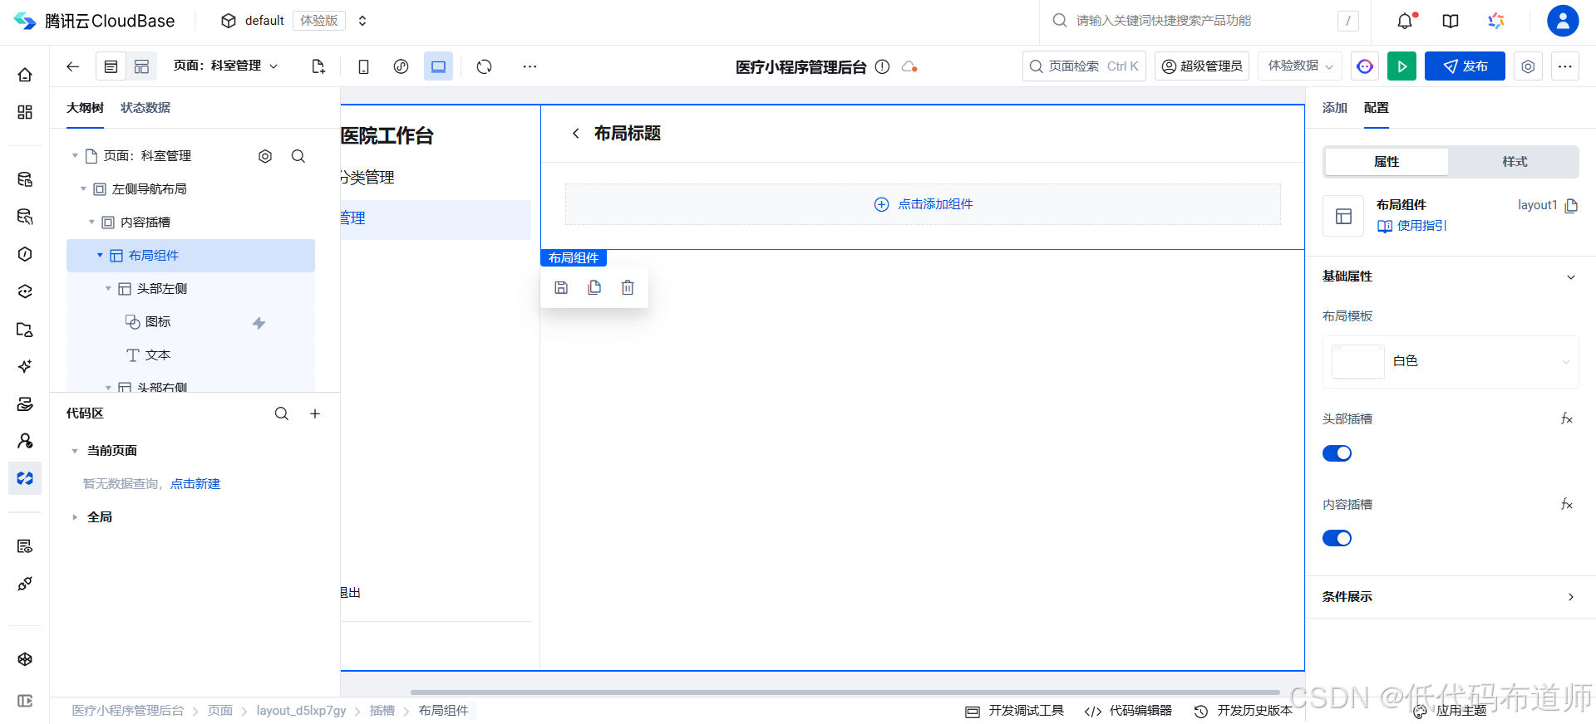Expand the 条件展示 section

coord(1571,597)
